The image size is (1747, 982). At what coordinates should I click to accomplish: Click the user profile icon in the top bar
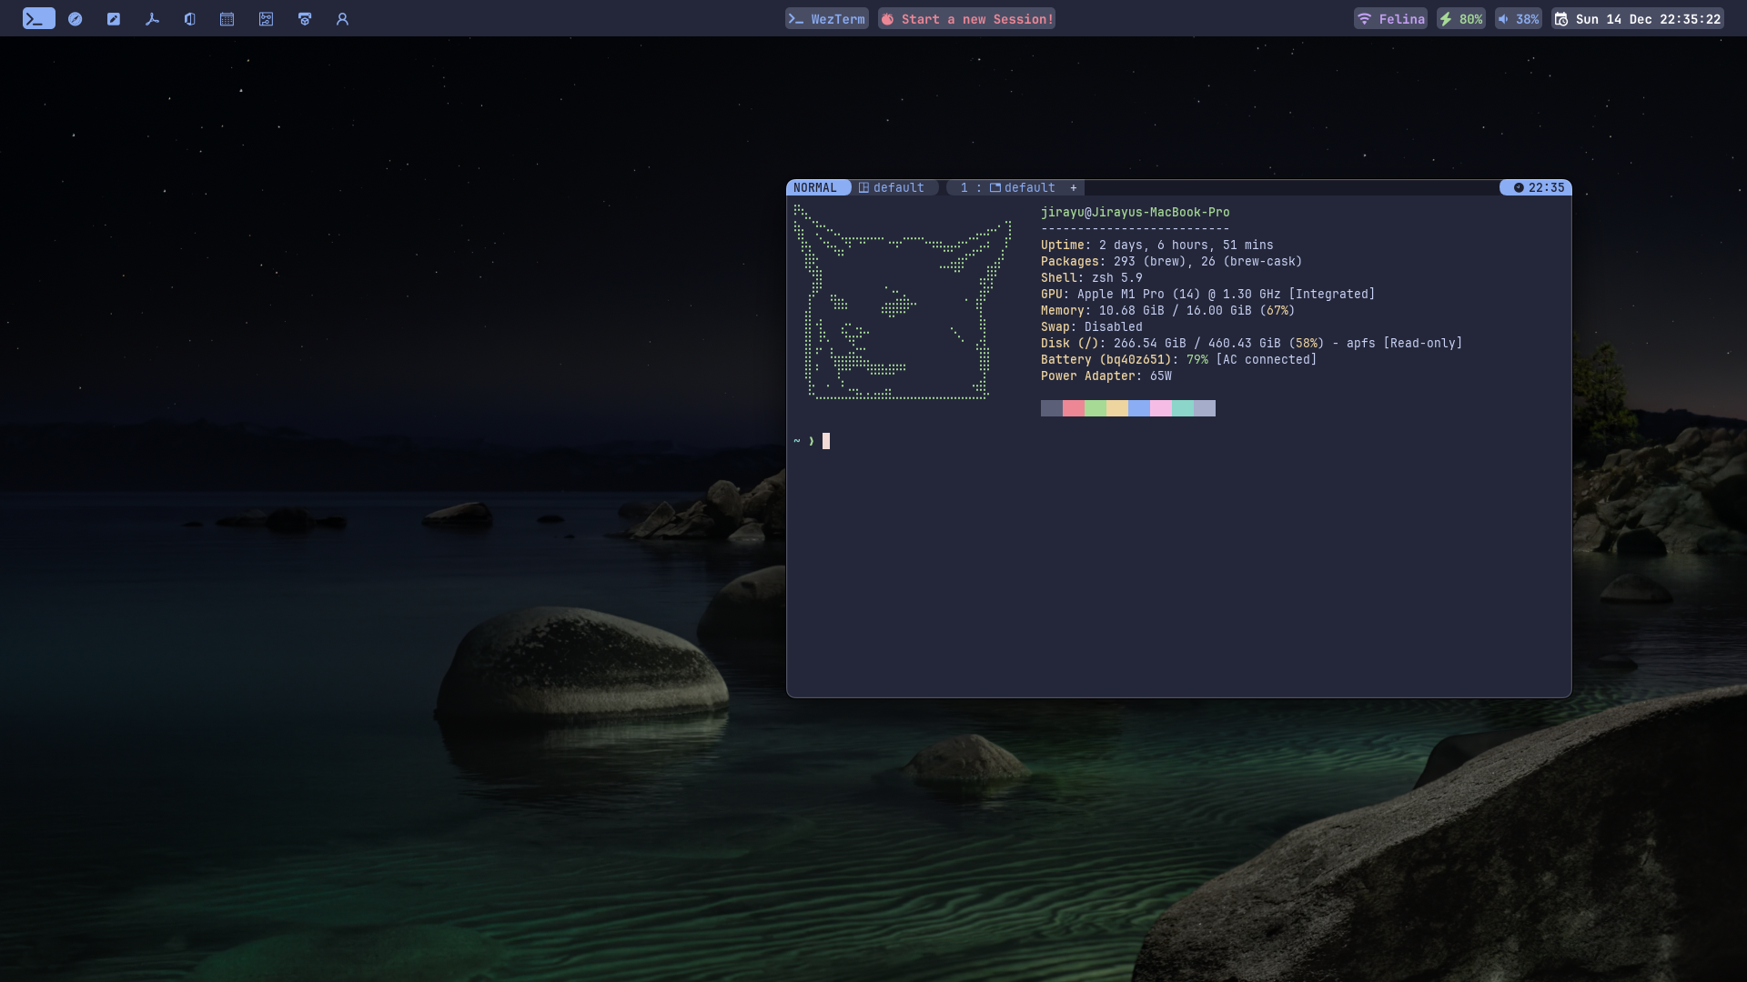[x=343, y=18]
